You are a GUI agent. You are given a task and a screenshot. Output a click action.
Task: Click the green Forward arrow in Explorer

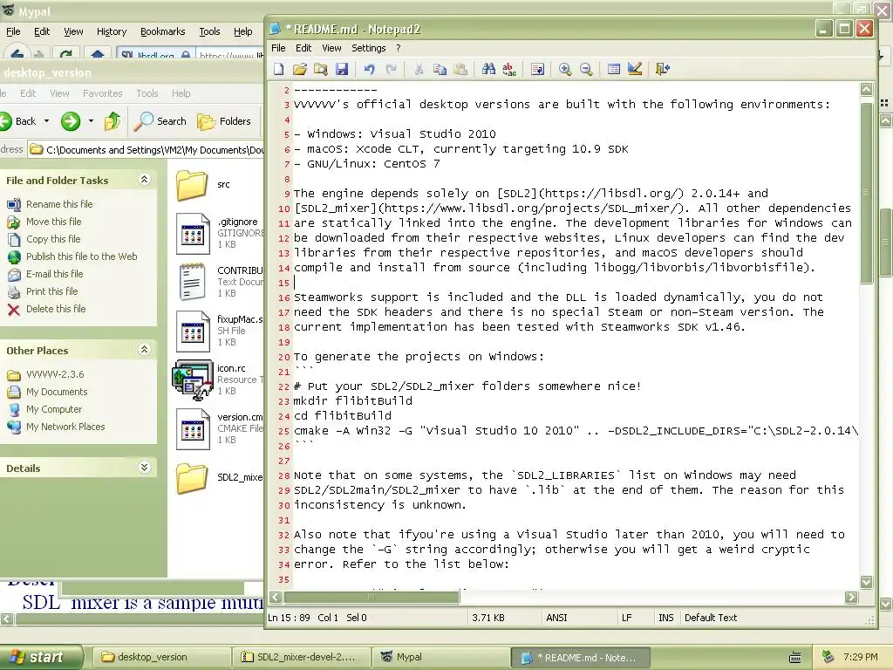tap(71, 120)
